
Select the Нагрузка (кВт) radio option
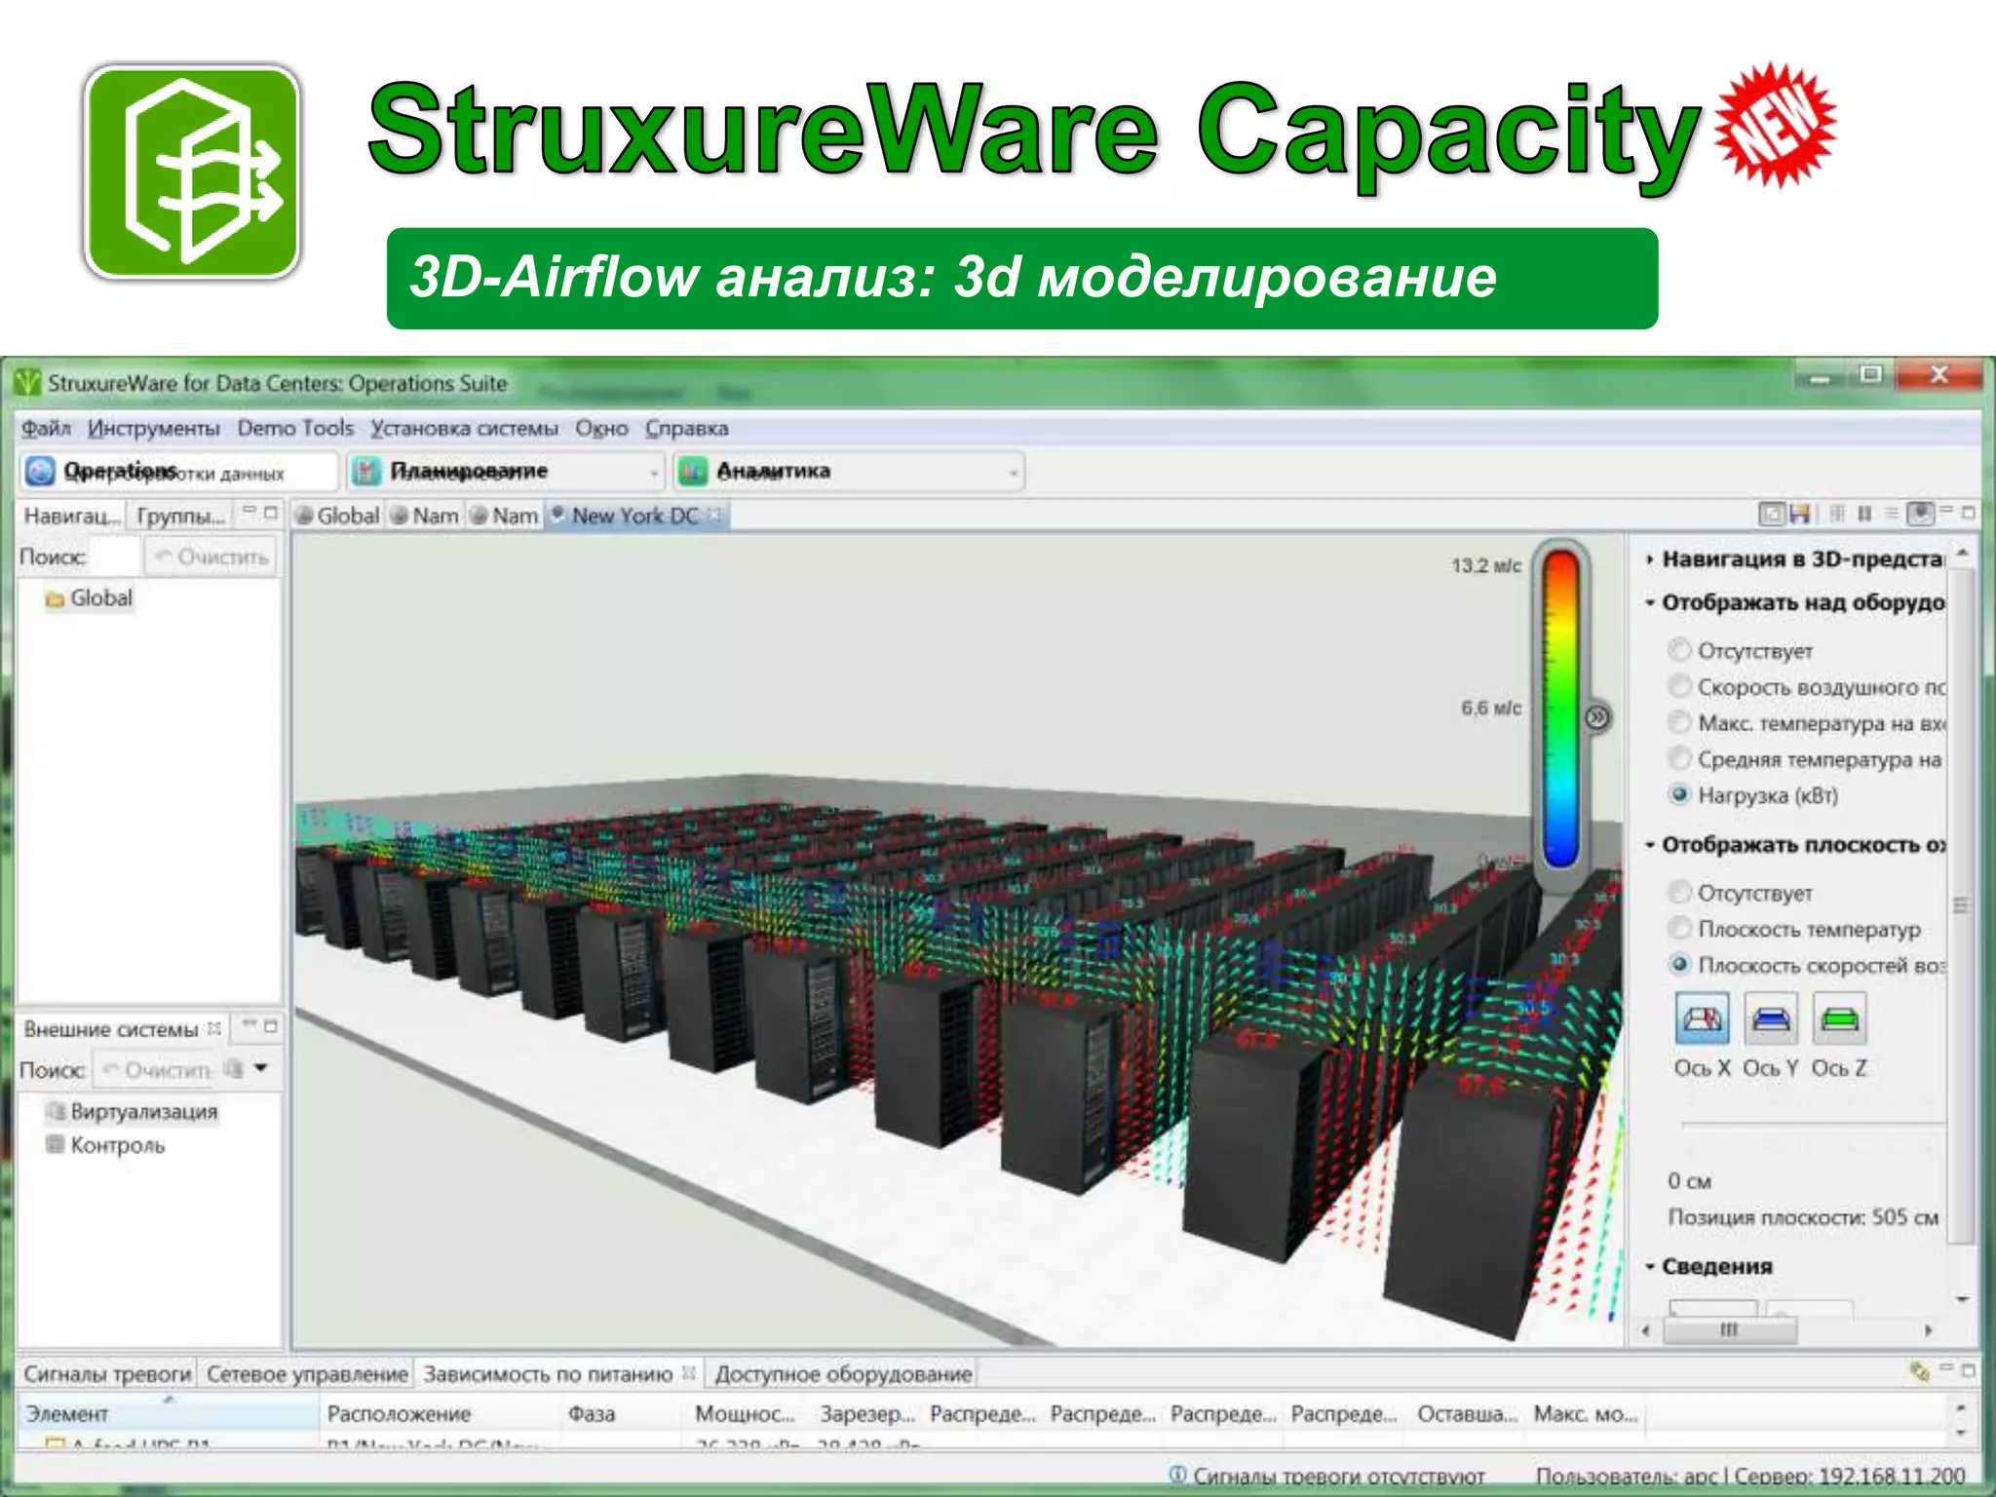[x=1679, y=794]
